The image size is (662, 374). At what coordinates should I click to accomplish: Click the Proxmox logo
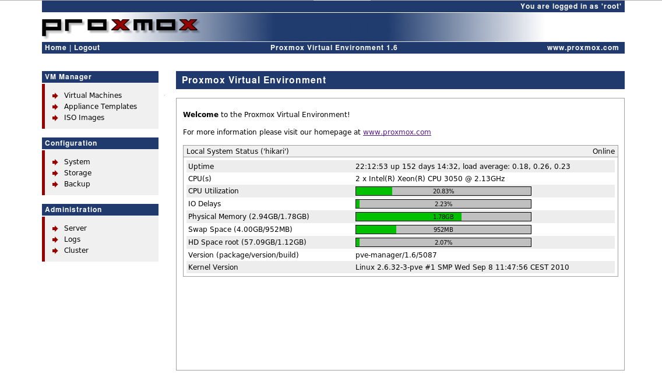tap(120, 27)
